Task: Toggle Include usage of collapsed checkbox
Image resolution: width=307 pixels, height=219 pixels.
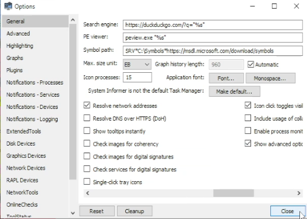Action: click(248, 118)
